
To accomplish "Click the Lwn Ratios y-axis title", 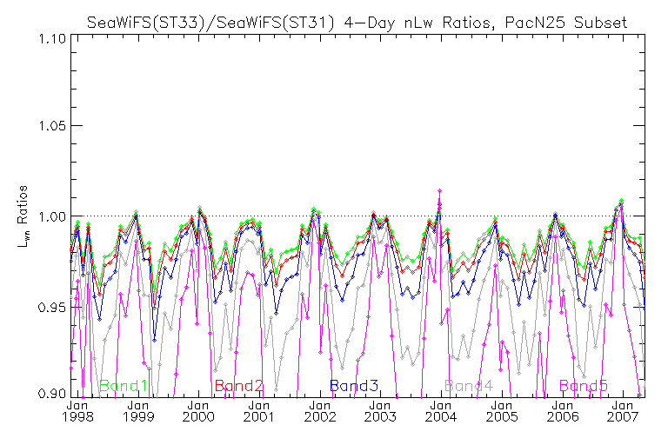I will click(x=23, y=216).
